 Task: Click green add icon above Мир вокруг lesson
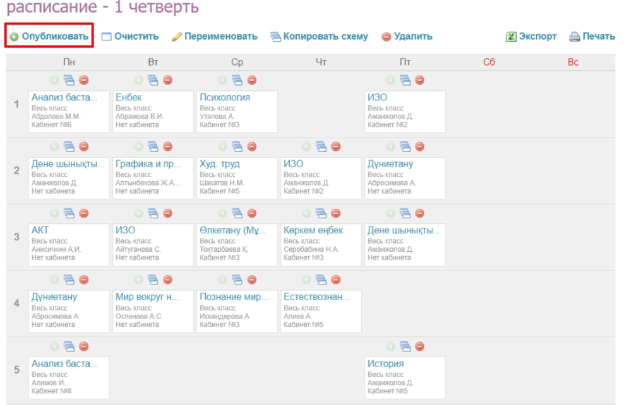[138, 279]
